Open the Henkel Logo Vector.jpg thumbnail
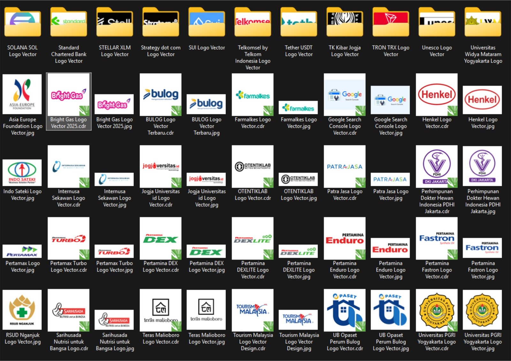This screenshot has width=511, height=361. 482,100
